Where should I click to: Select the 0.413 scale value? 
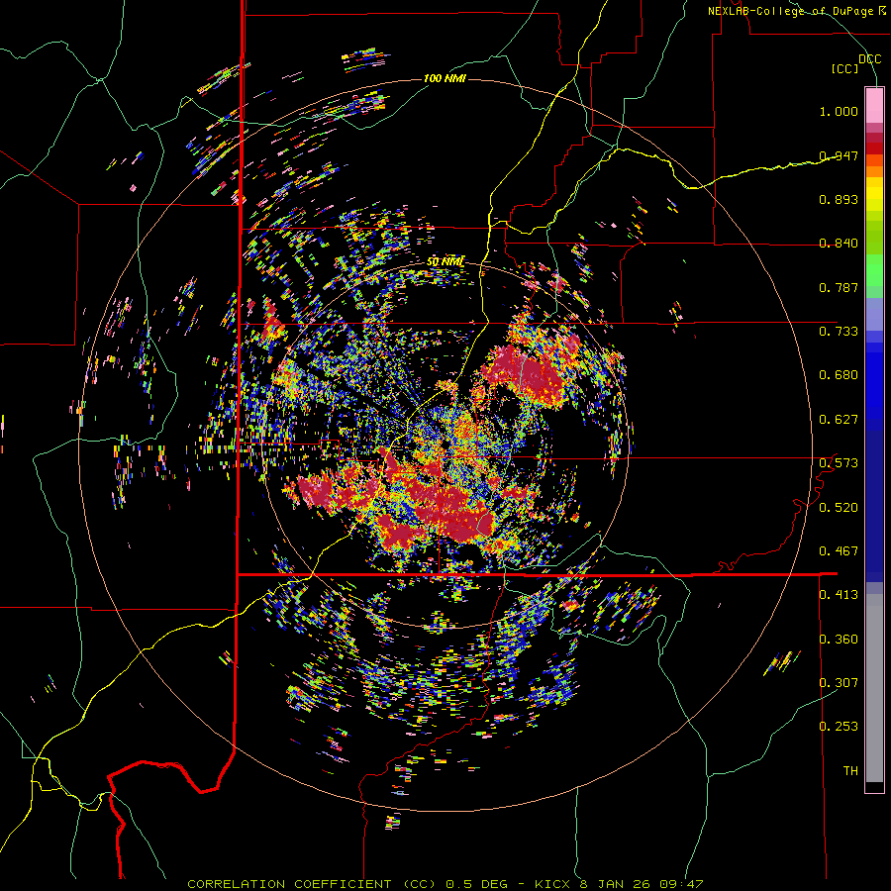[x=839, y=594]
